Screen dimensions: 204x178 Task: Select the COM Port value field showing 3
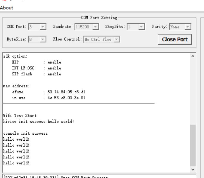pos(34,27)
